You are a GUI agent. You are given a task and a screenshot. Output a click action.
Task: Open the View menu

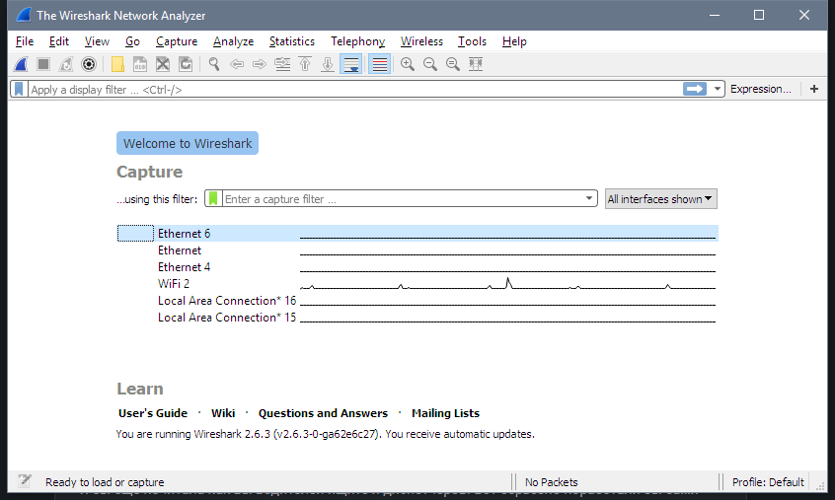97,41
